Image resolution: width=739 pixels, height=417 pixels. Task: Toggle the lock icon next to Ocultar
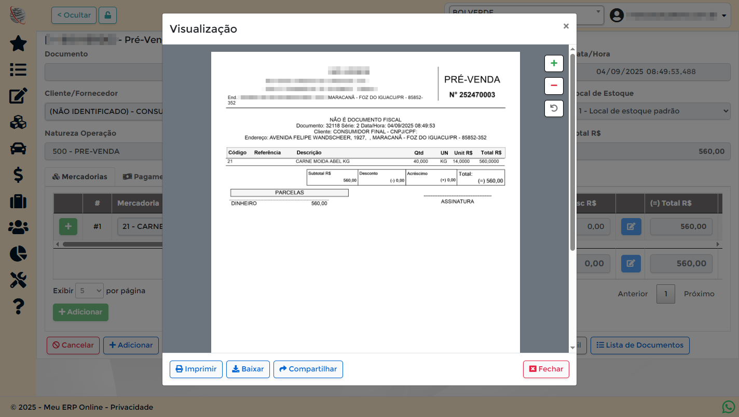(107, 15)
